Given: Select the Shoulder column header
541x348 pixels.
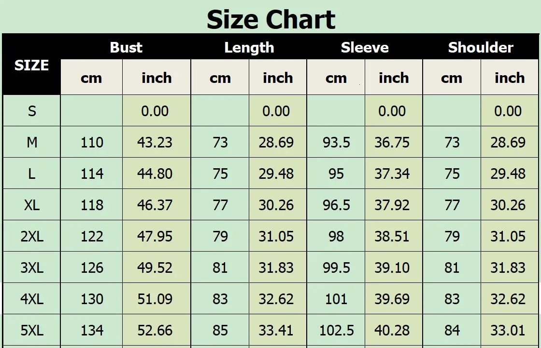Looking at the screenshot, I should click(x=481, y=47).
